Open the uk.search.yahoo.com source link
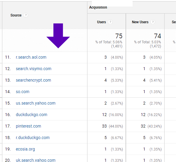The width and height of the screenshot is (176, 162). [35, 160]
